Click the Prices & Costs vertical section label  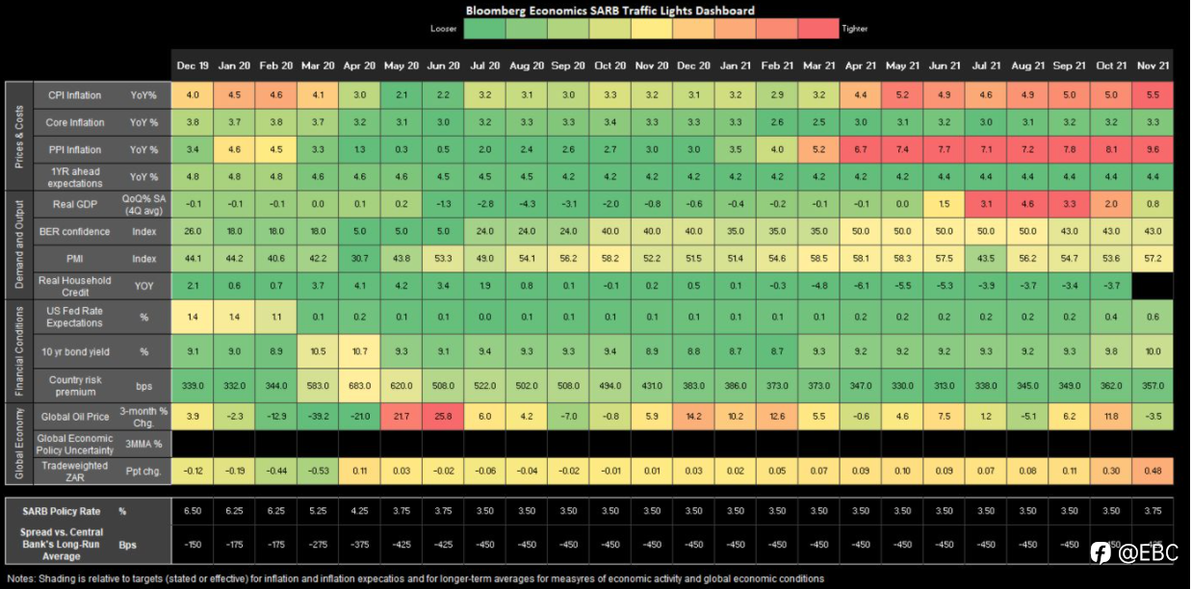click(18, 136)
